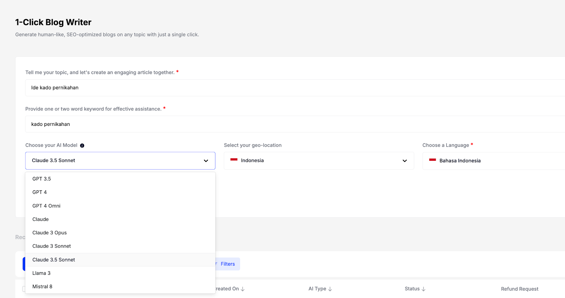Viewport: 565px width, 298px height.
Task: Click the Select your geo-location label
Action: pyautogui.click(x=252, y=145)
